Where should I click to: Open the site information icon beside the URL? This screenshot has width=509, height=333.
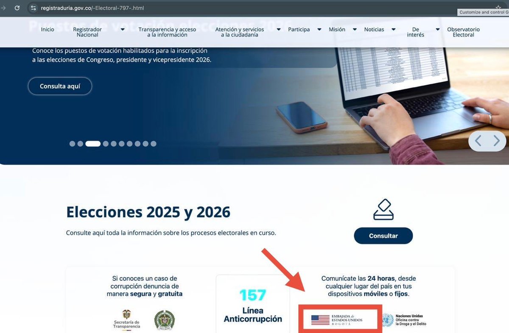pos(34,8)
